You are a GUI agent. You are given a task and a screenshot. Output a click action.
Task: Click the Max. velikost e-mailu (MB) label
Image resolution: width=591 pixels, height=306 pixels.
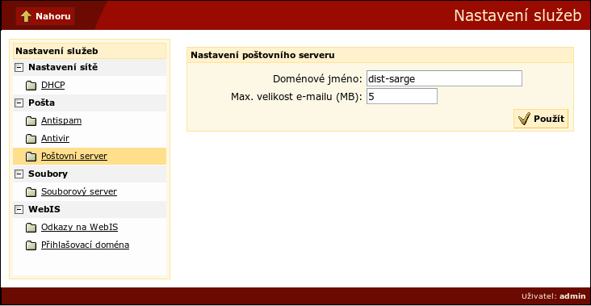point(296,96)
